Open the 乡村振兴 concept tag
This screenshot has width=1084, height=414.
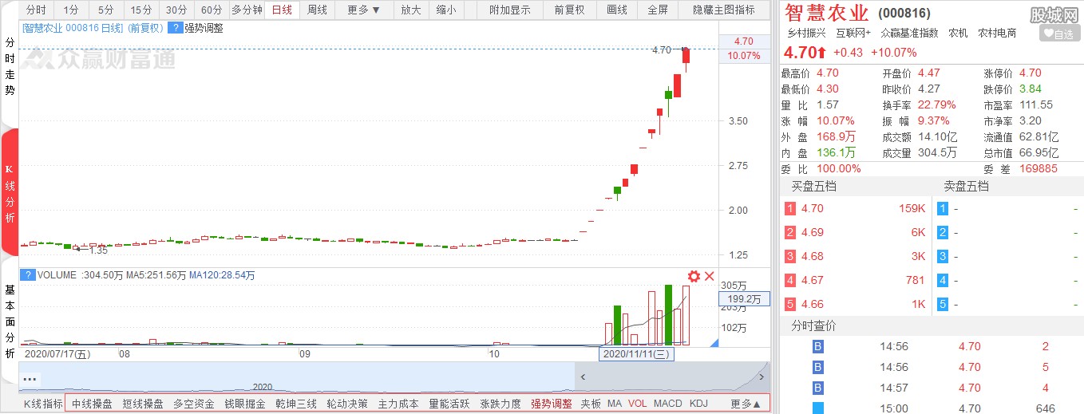pyautogui.click(x=806, y=33)
